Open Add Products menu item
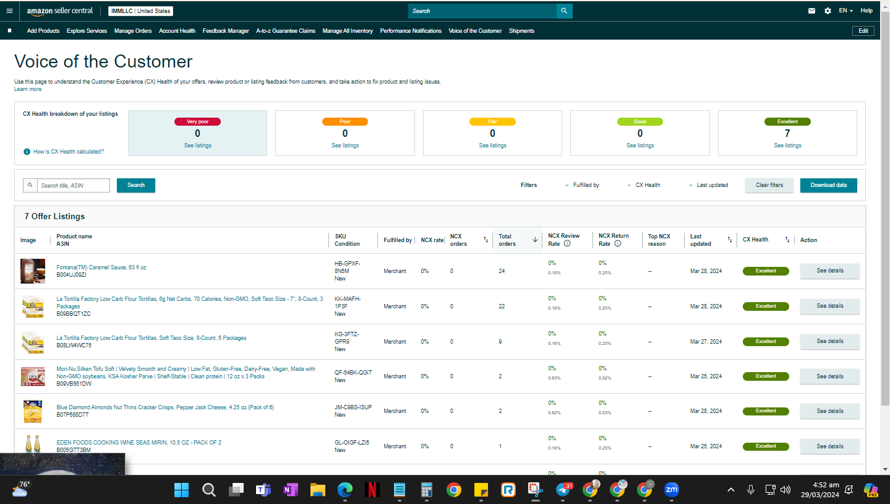 click(43, 31)
